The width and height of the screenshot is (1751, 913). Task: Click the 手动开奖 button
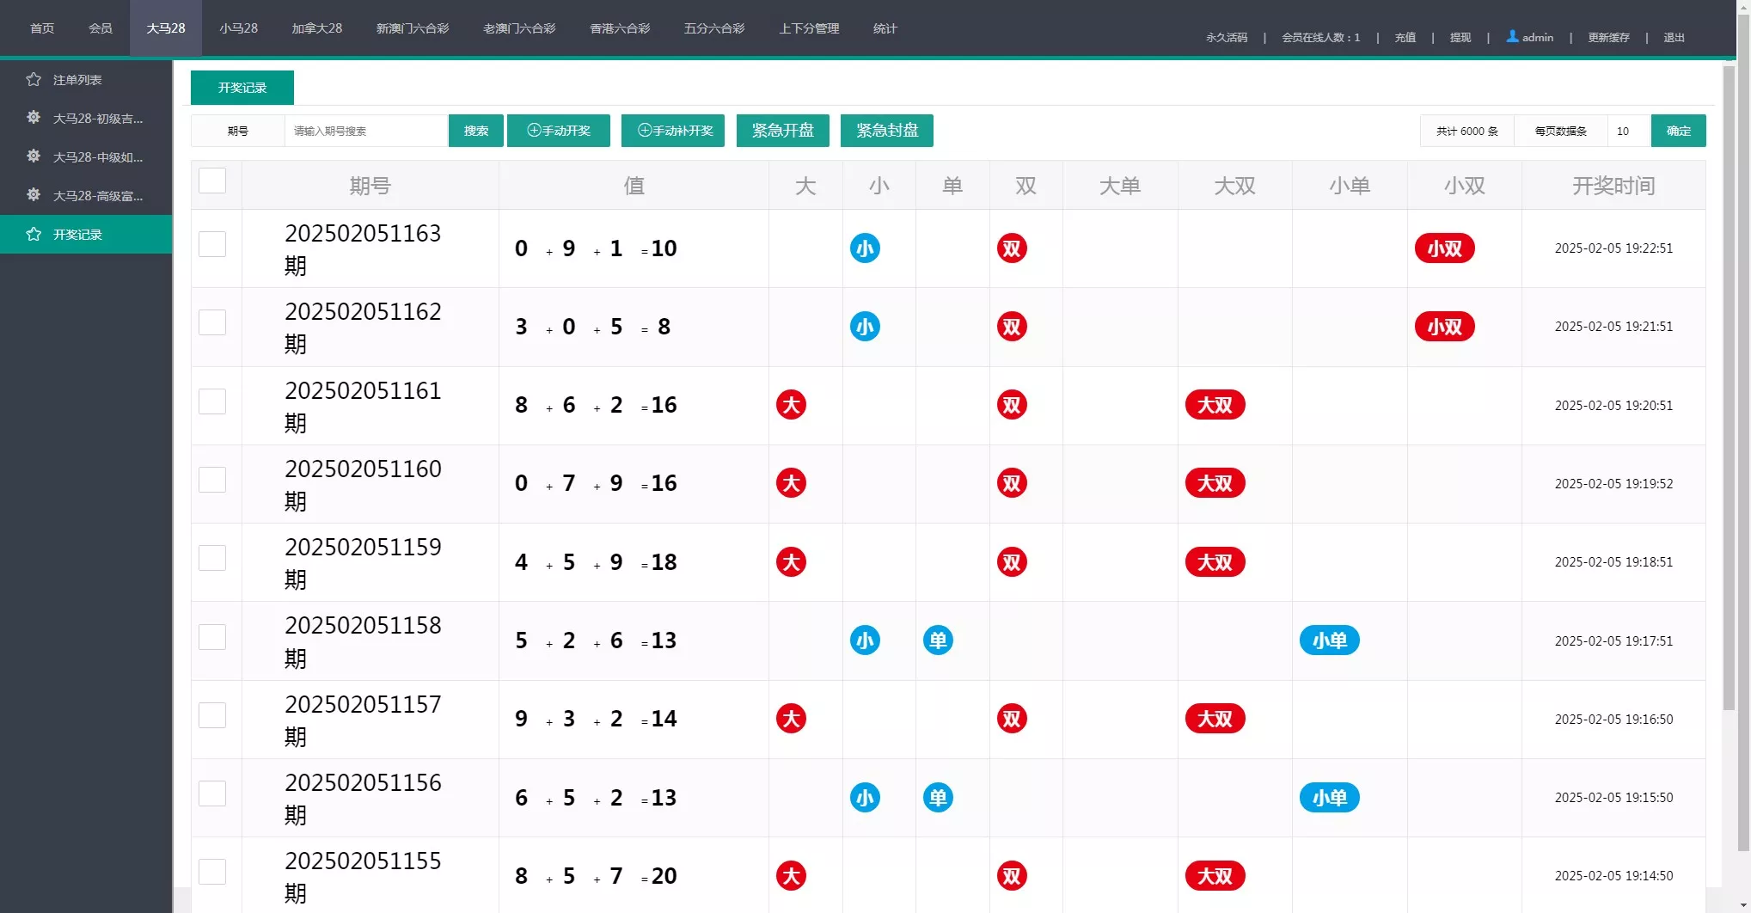coord(559,131)
